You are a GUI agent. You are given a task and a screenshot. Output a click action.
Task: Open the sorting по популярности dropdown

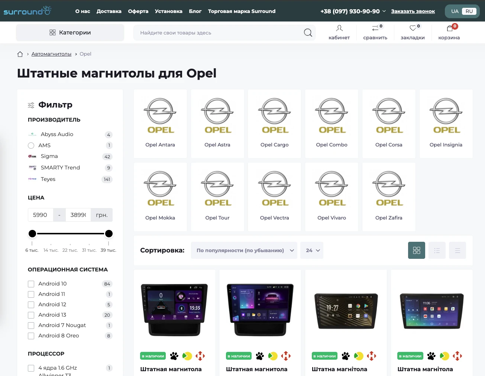(x=244, y=250)
